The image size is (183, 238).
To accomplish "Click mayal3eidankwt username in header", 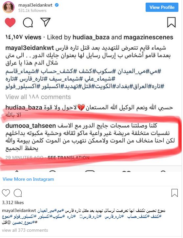I will 35,5.
